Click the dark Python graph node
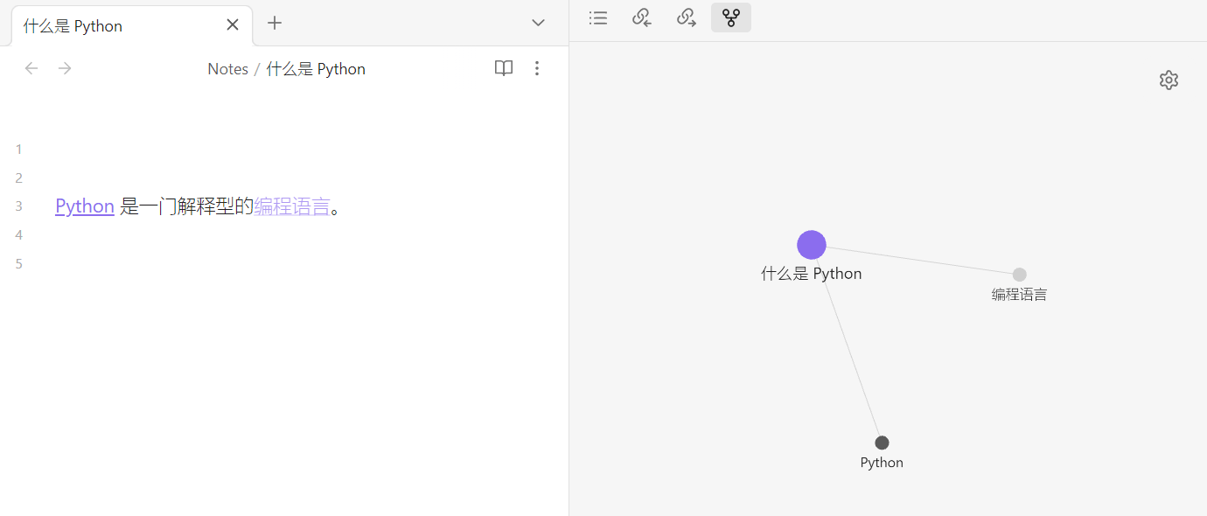The width and height of the screenshot is (1207, 516). pos(882,443)
